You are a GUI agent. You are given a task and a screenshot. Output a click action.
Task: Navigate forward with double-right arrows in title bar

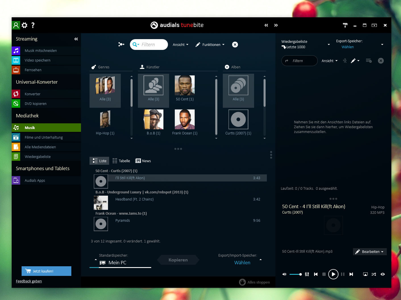pos(276,25)
